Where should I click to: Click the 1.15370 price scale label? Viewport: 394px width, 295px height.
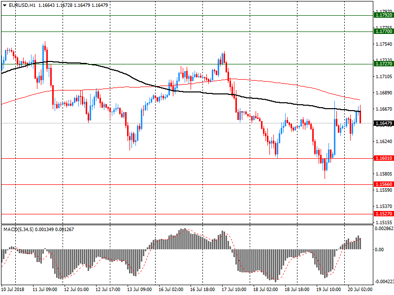tap(384, 206)
